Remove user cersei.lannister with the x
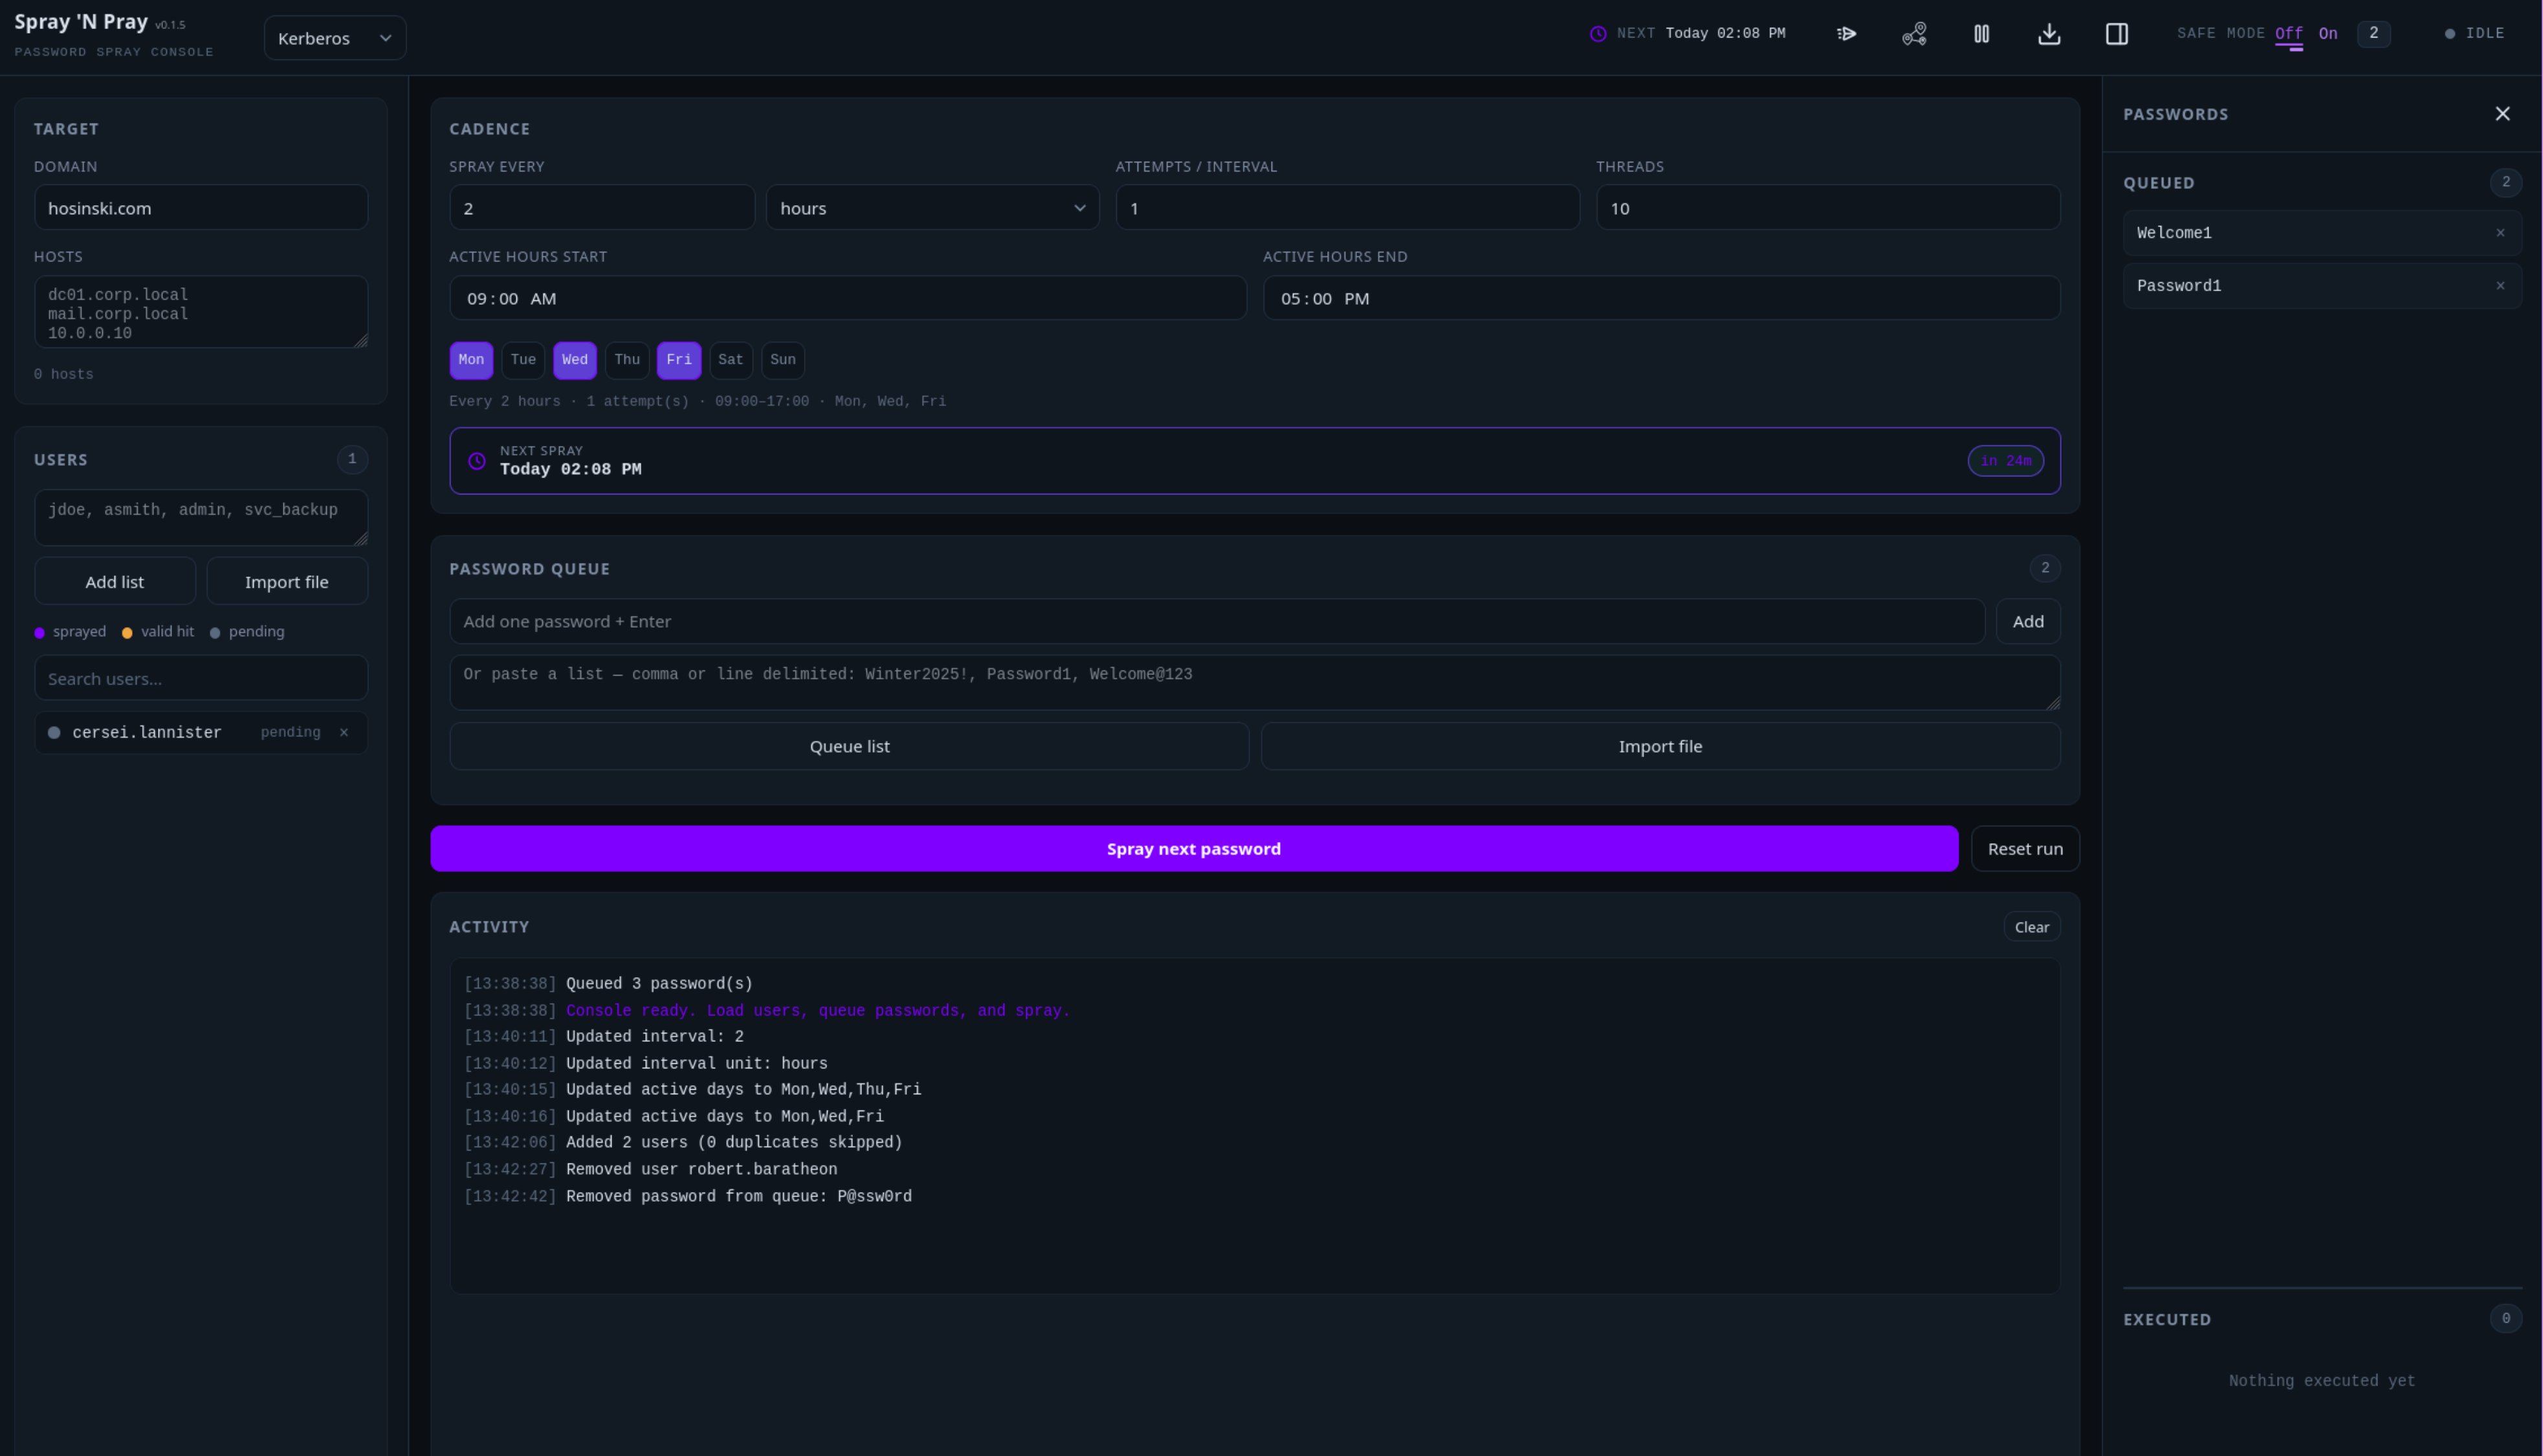 344,732
